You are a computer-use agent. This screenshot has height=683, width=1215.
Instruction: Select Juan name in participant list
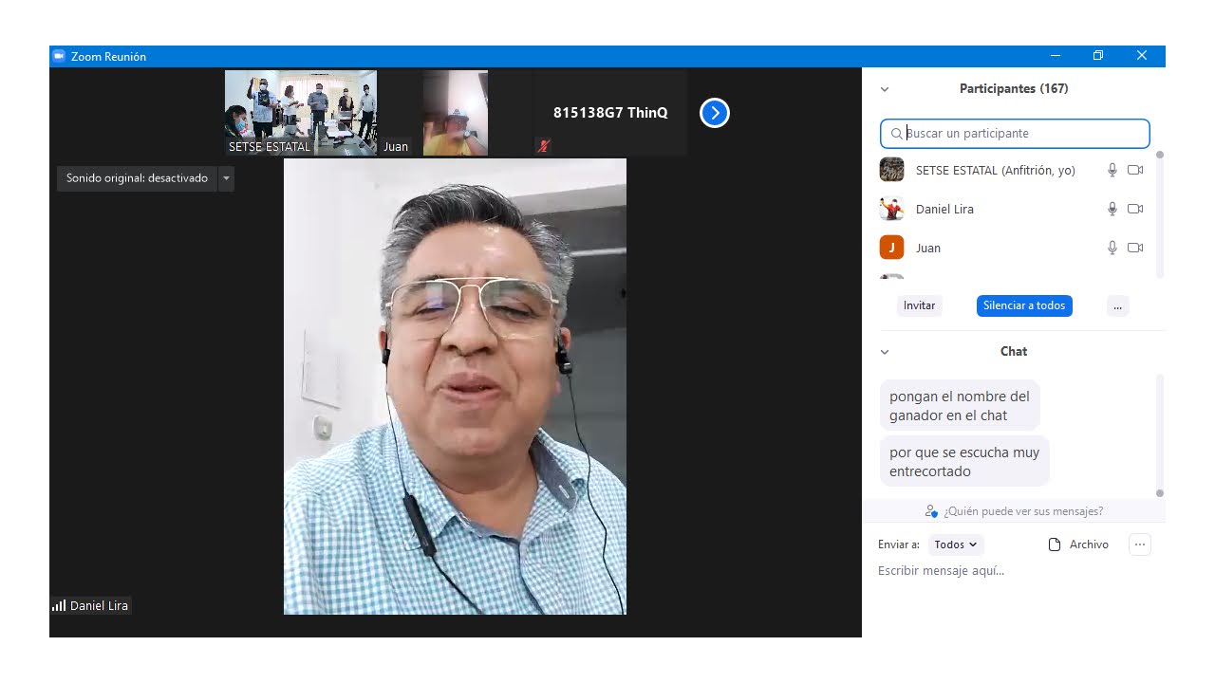click(x=928, y=249)
